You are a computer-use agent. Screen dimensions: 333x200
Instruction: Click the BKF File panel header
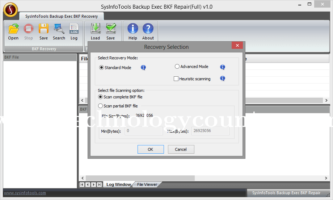point(40,57)
